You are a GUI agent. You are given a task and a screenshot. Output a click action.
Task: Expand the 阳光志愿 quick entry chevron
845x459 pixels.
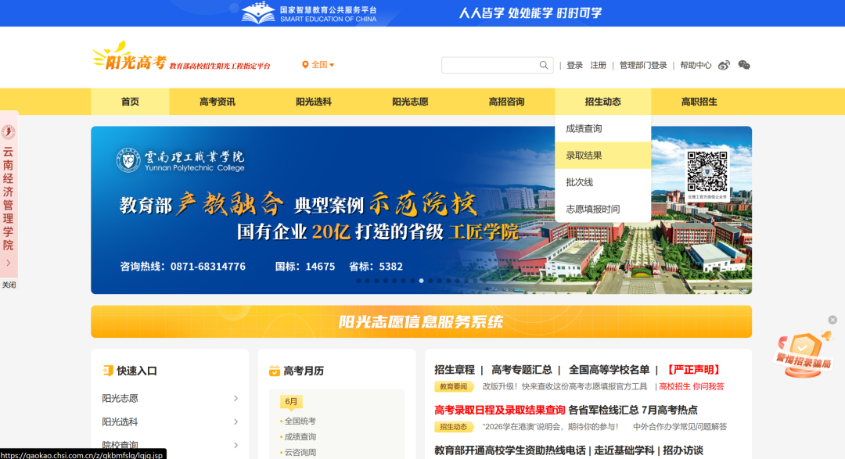[236, 398]
